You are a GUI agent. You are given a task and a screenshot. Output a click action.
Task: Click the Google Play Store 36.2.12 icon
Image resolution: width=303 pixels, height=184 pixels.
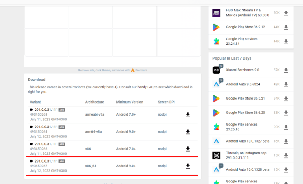click(216, 27)
